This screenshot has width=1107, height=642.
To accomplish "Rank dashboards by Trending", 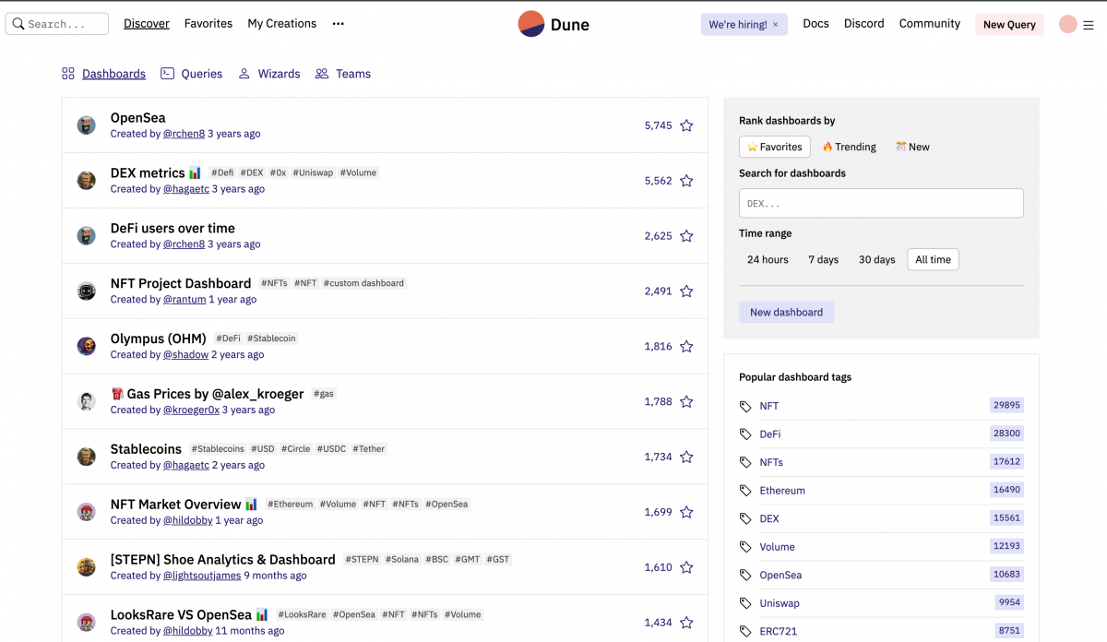I will pos(849,147).
